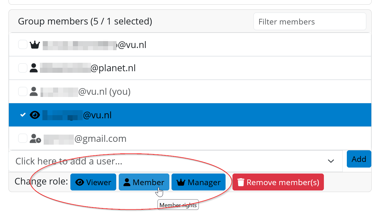Click the crown icon on the Manager button
This screenshot has height=214, width=382.
[181, 182]
